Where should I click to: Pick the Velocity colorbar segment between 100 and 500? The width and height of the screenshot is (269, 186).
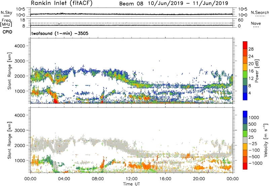tap(245, 127)
